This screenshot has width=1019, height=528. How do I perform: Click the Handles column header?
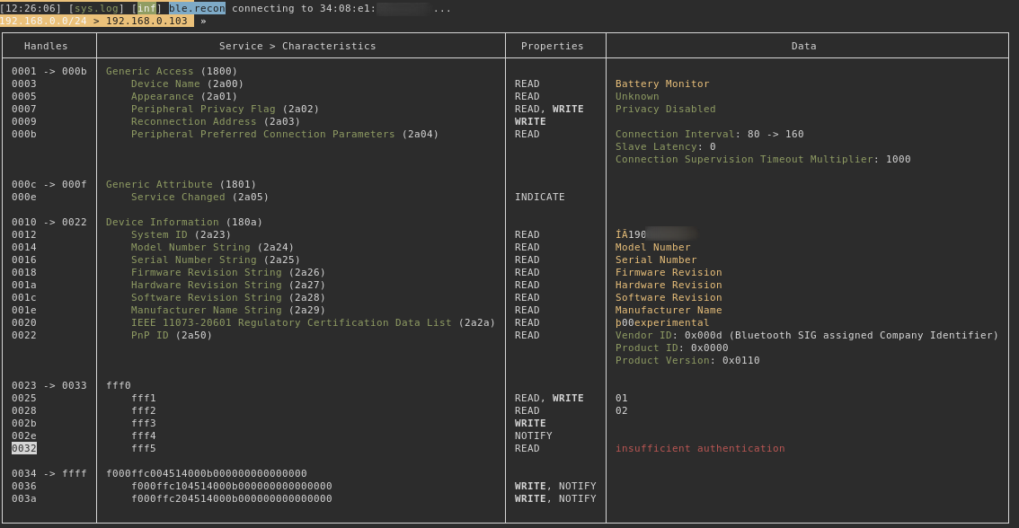[x=46, y=46]
